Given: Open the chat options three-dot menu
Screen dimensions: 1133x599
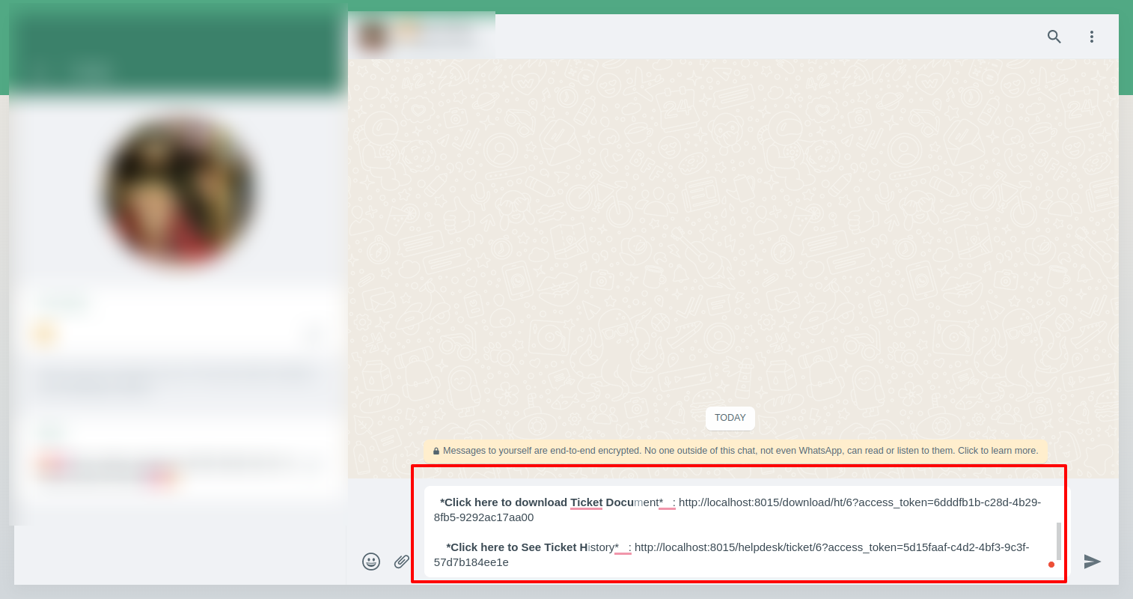Looking at the screenshot, I should pyautogui.click(x=1092, y=37).
